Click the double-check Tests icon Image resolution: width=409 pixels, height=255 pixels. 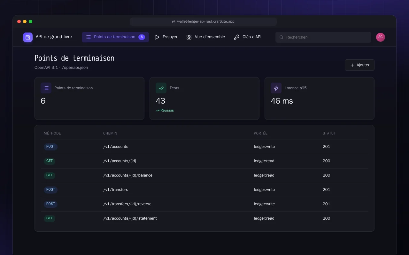coord(161,88)
